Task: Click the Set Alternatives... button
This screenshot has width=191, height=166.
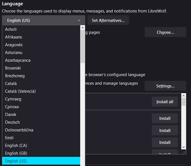Action: pos(108,20)
